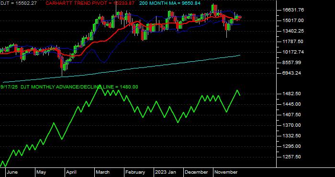Click the 1370.00 advance/decline axis value
Image resolution: width=335 pixels, height=177 pixels.
click(x=291, y=125)
